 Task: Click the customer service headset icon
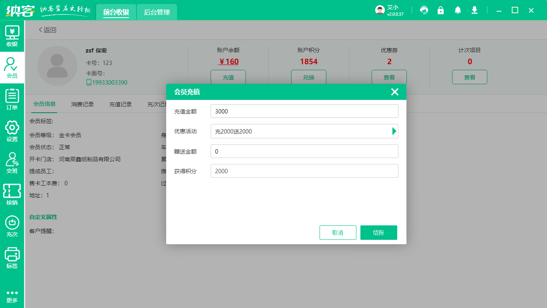tap(424, 10)
